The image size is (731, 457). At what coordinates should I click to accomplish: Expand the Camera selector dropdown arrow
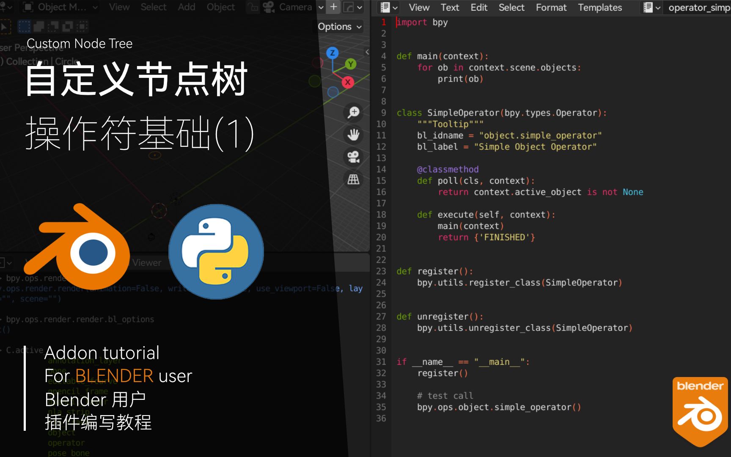point(321,7)
